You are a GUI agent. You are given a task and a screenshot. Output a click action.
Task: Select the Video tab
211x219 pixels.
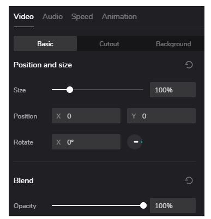point(23,17)
